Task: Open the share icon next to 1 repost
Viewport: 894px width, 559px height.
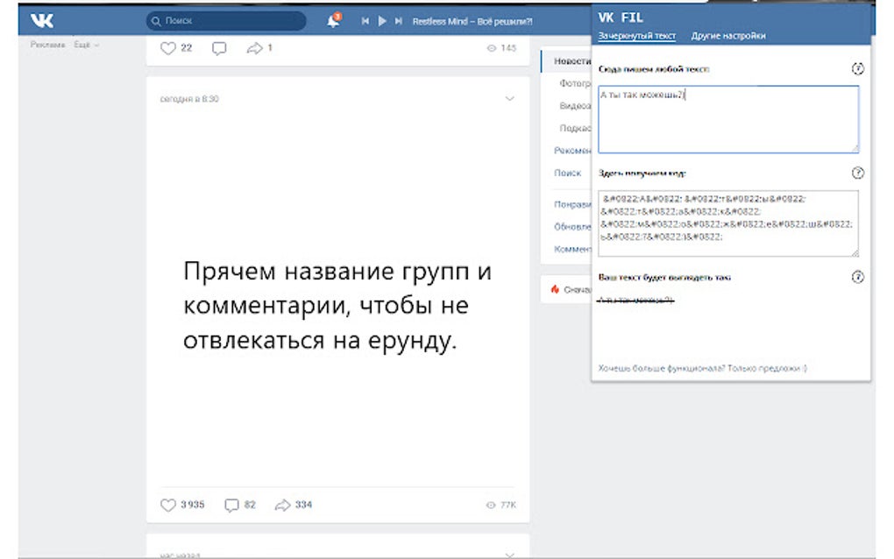Action: pos(253,49)
